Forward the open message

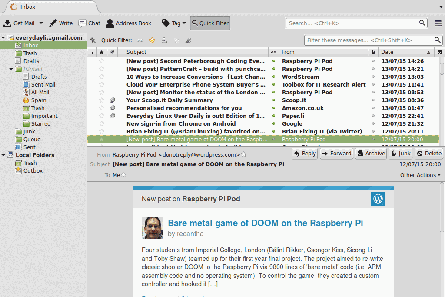(x=337, y=154)
